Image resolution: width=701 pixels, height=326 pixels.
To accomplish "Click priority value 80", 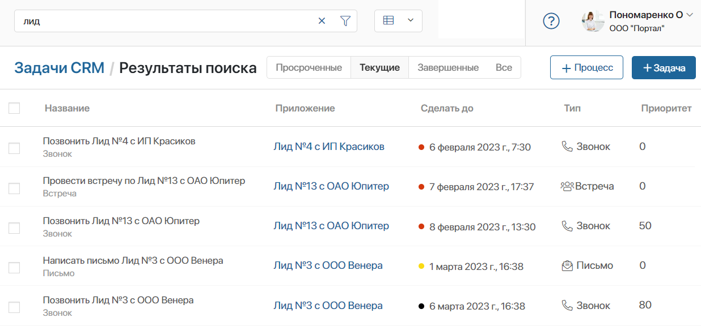I will click(645, 305).
